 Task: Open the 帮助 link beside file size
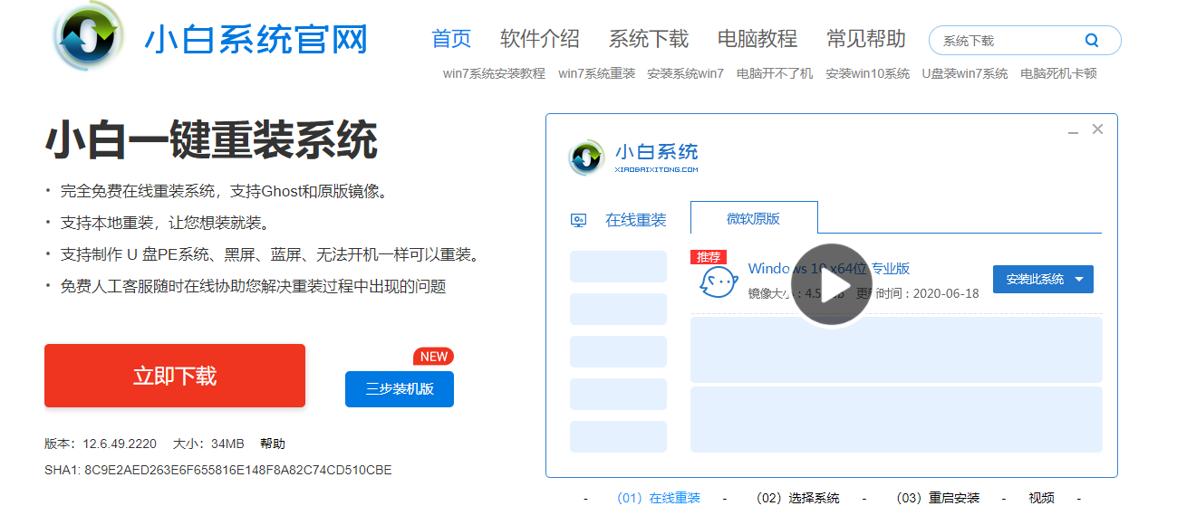tap(272, 444)
